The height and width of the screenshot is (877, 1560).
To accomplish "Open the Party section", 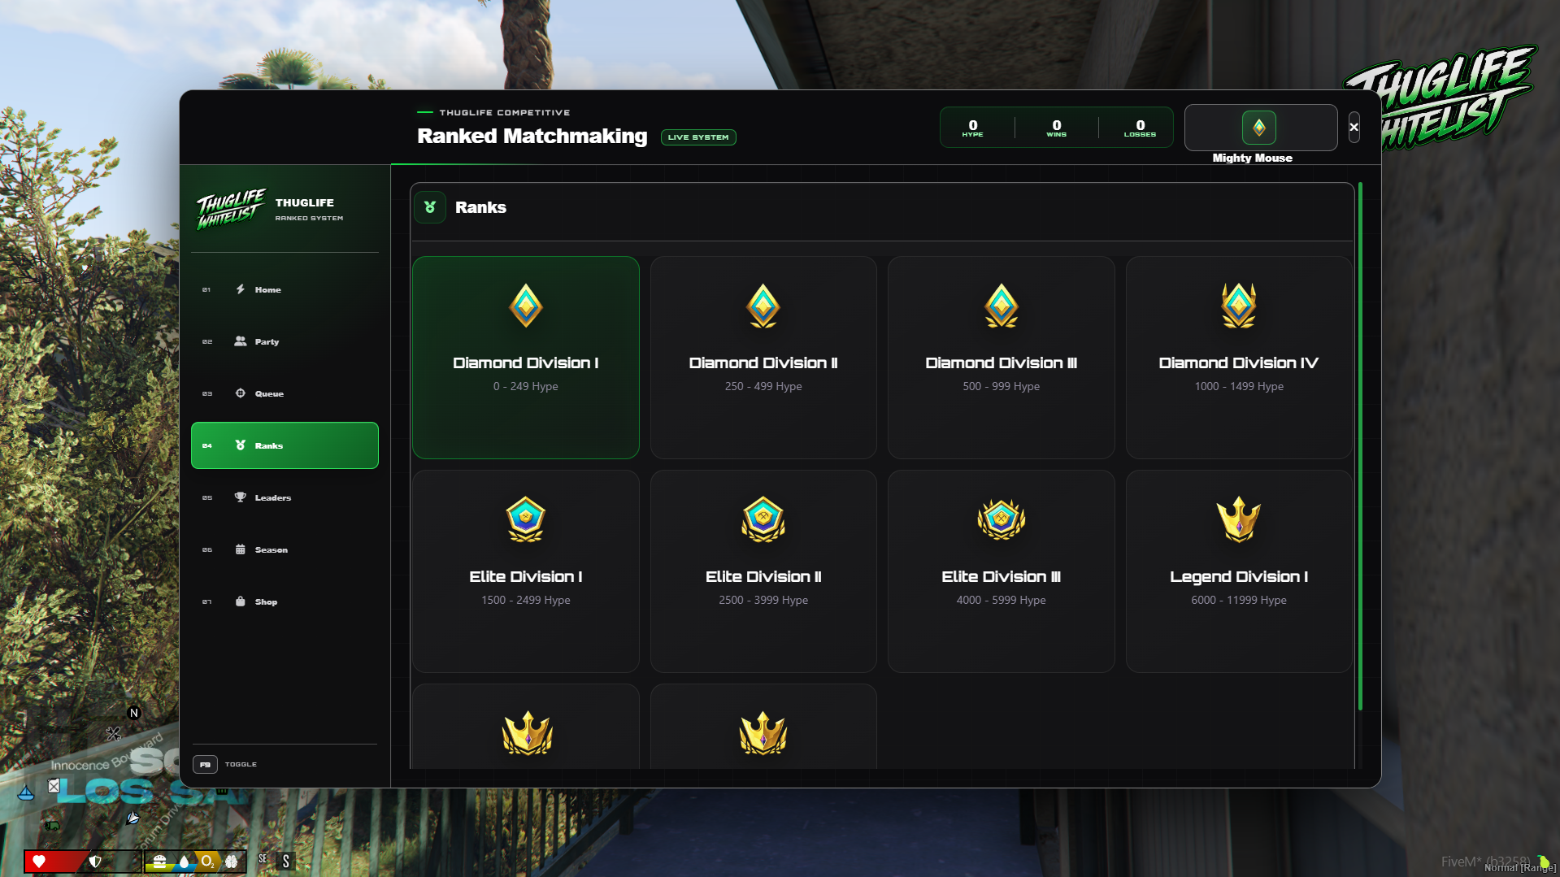I will tap(285, 341).
